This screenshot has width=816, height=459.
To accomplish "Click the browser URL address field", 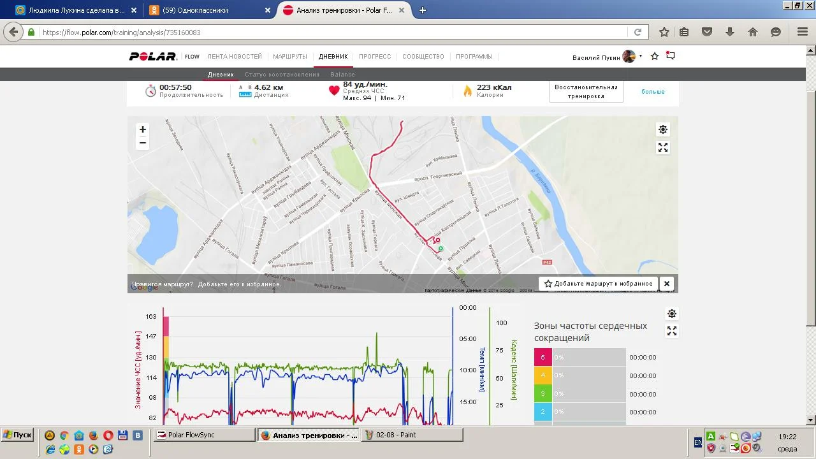I will 331,32.
